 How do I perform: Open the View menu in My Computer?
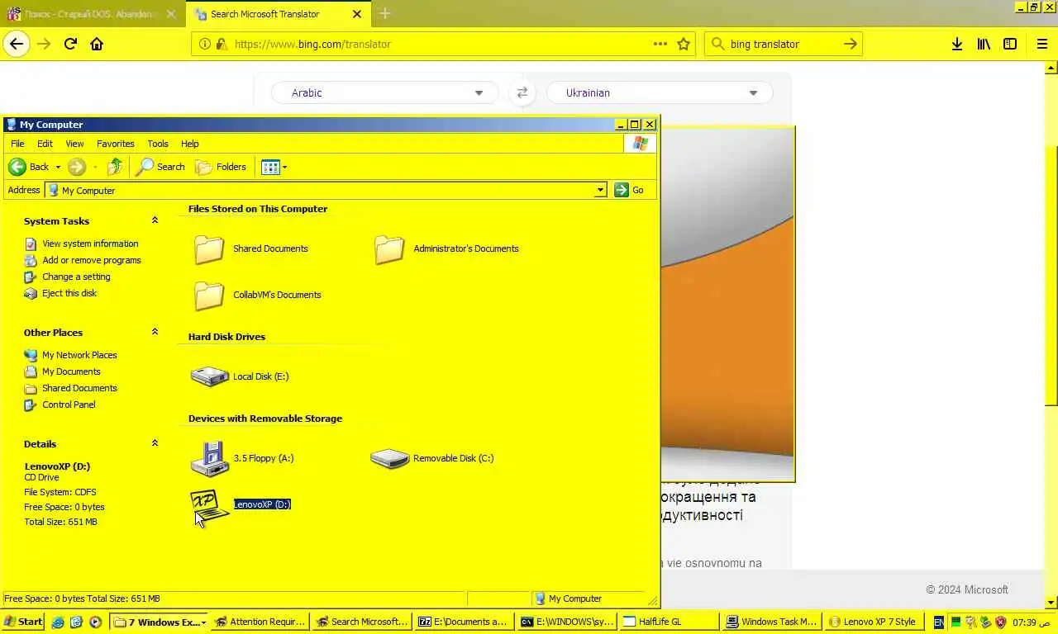click(74, 144)
